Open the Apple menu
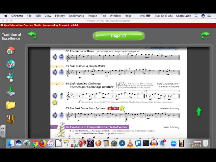 (x=6, y=16)
